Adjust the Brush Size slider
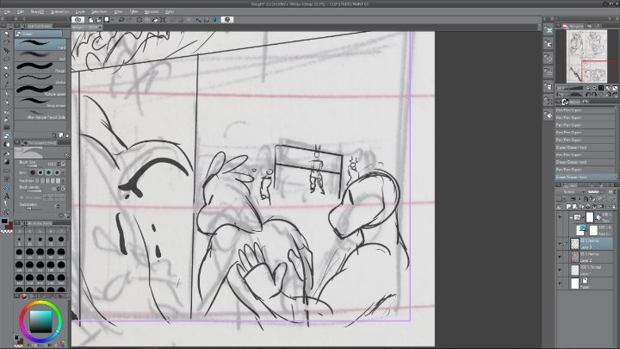Screen dimensions: 620x349 (x=32, y=165)
